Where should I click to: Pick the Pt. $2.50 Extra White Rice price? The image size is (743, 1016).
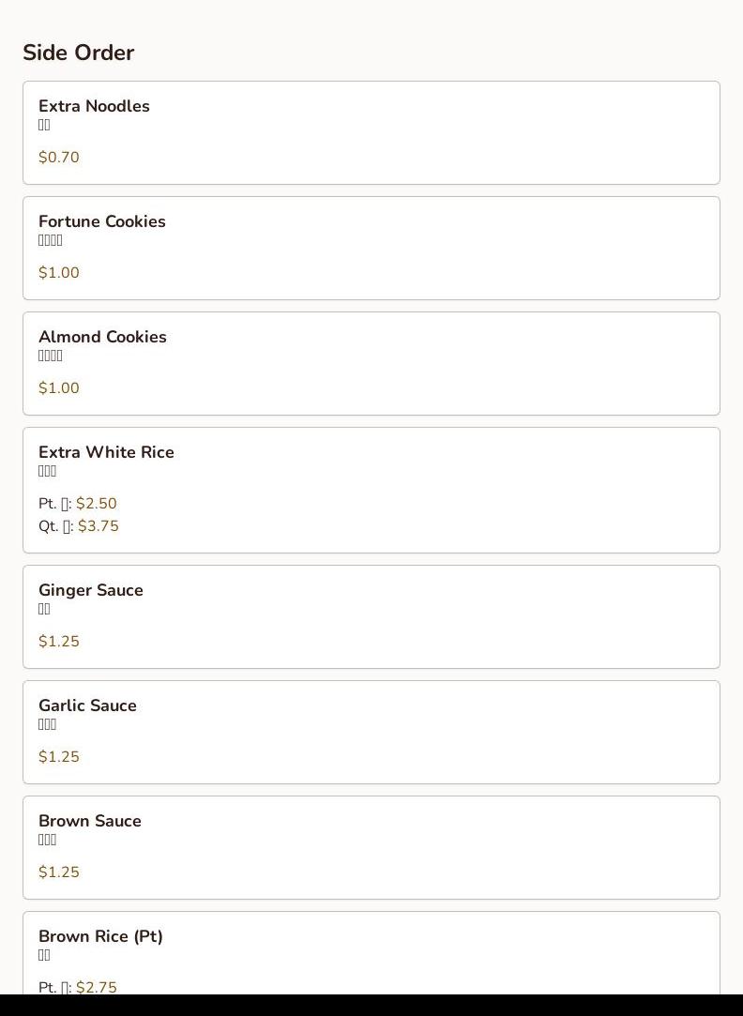coord(96,504)
